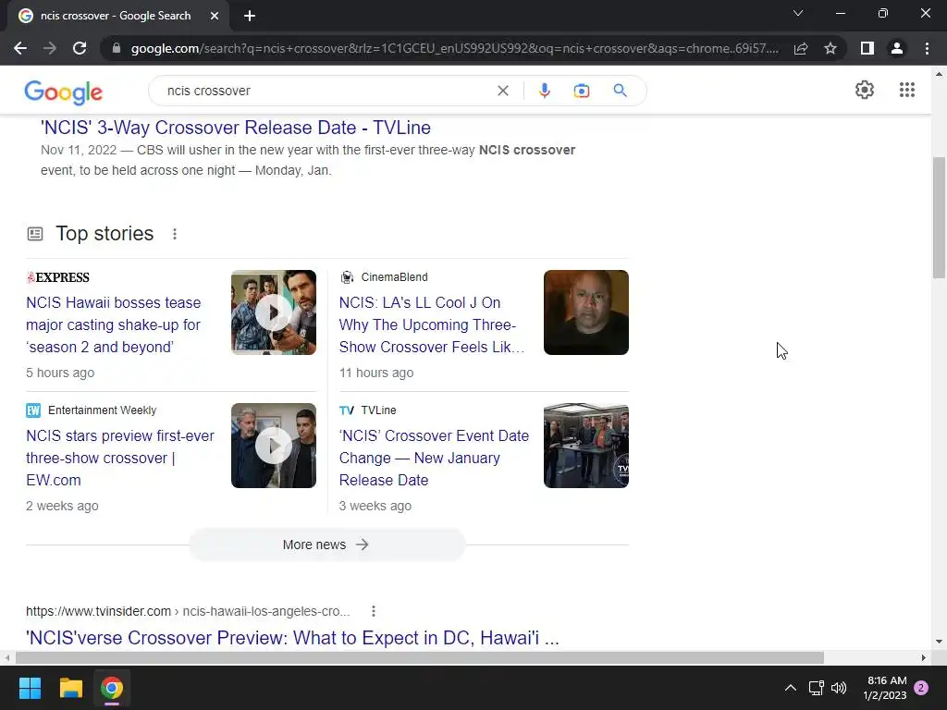Search by image with camera icon
Viewport: 947px width, 710px height.
click(x=581, y=91)
